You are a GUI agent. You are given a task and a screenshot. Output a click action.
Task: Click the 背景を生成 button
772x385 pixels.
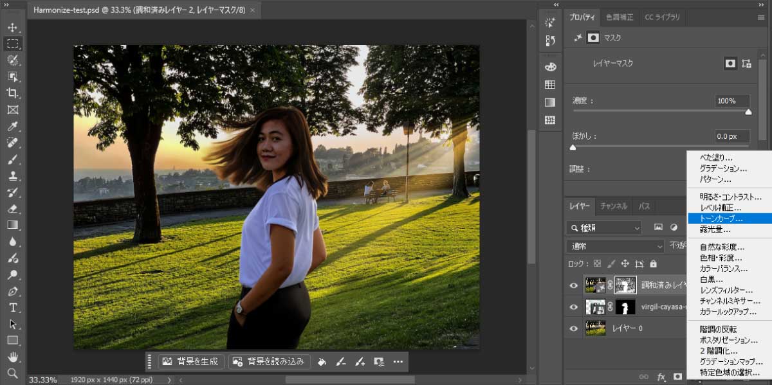pyautogui.click(x=191, y=361)
